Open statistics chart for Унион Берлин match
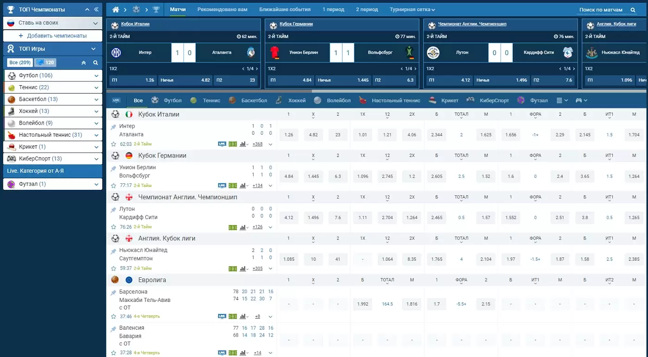The width and height of the screenshot is (648, 357). [x=243, y=186]
